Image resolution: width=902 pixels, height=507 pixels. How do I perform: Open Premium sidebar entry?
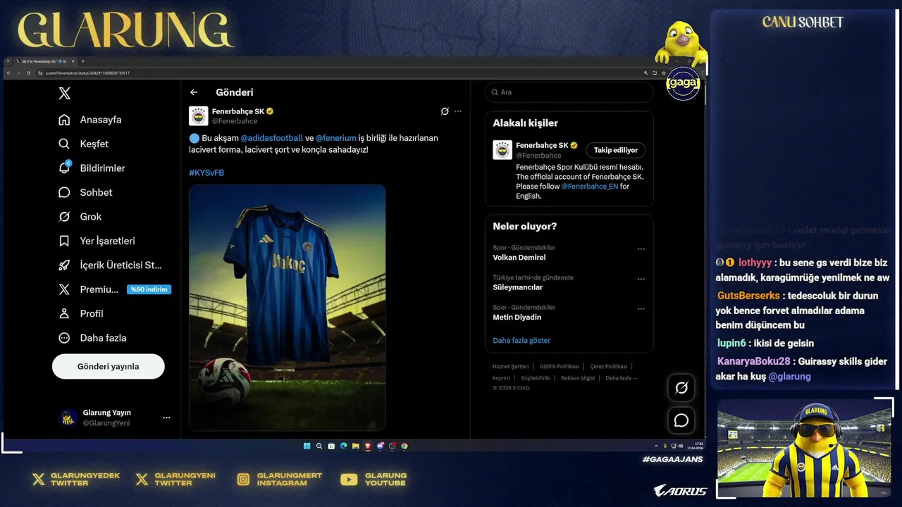click(x=89, y=289)
